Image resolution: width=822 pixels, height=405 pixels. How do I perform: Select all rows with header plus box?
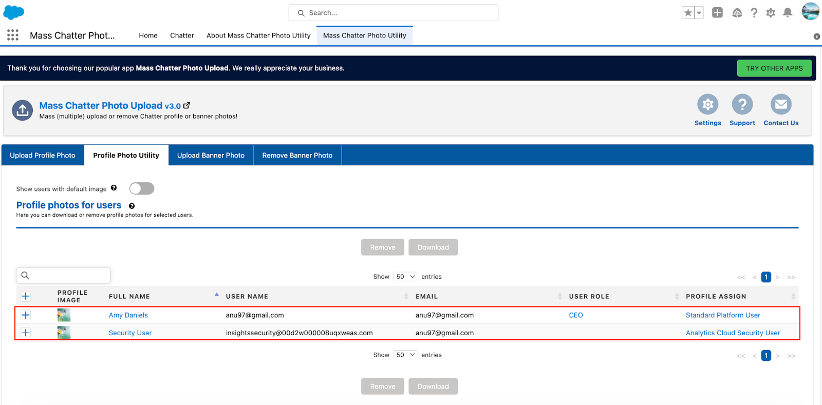point(26,296)
